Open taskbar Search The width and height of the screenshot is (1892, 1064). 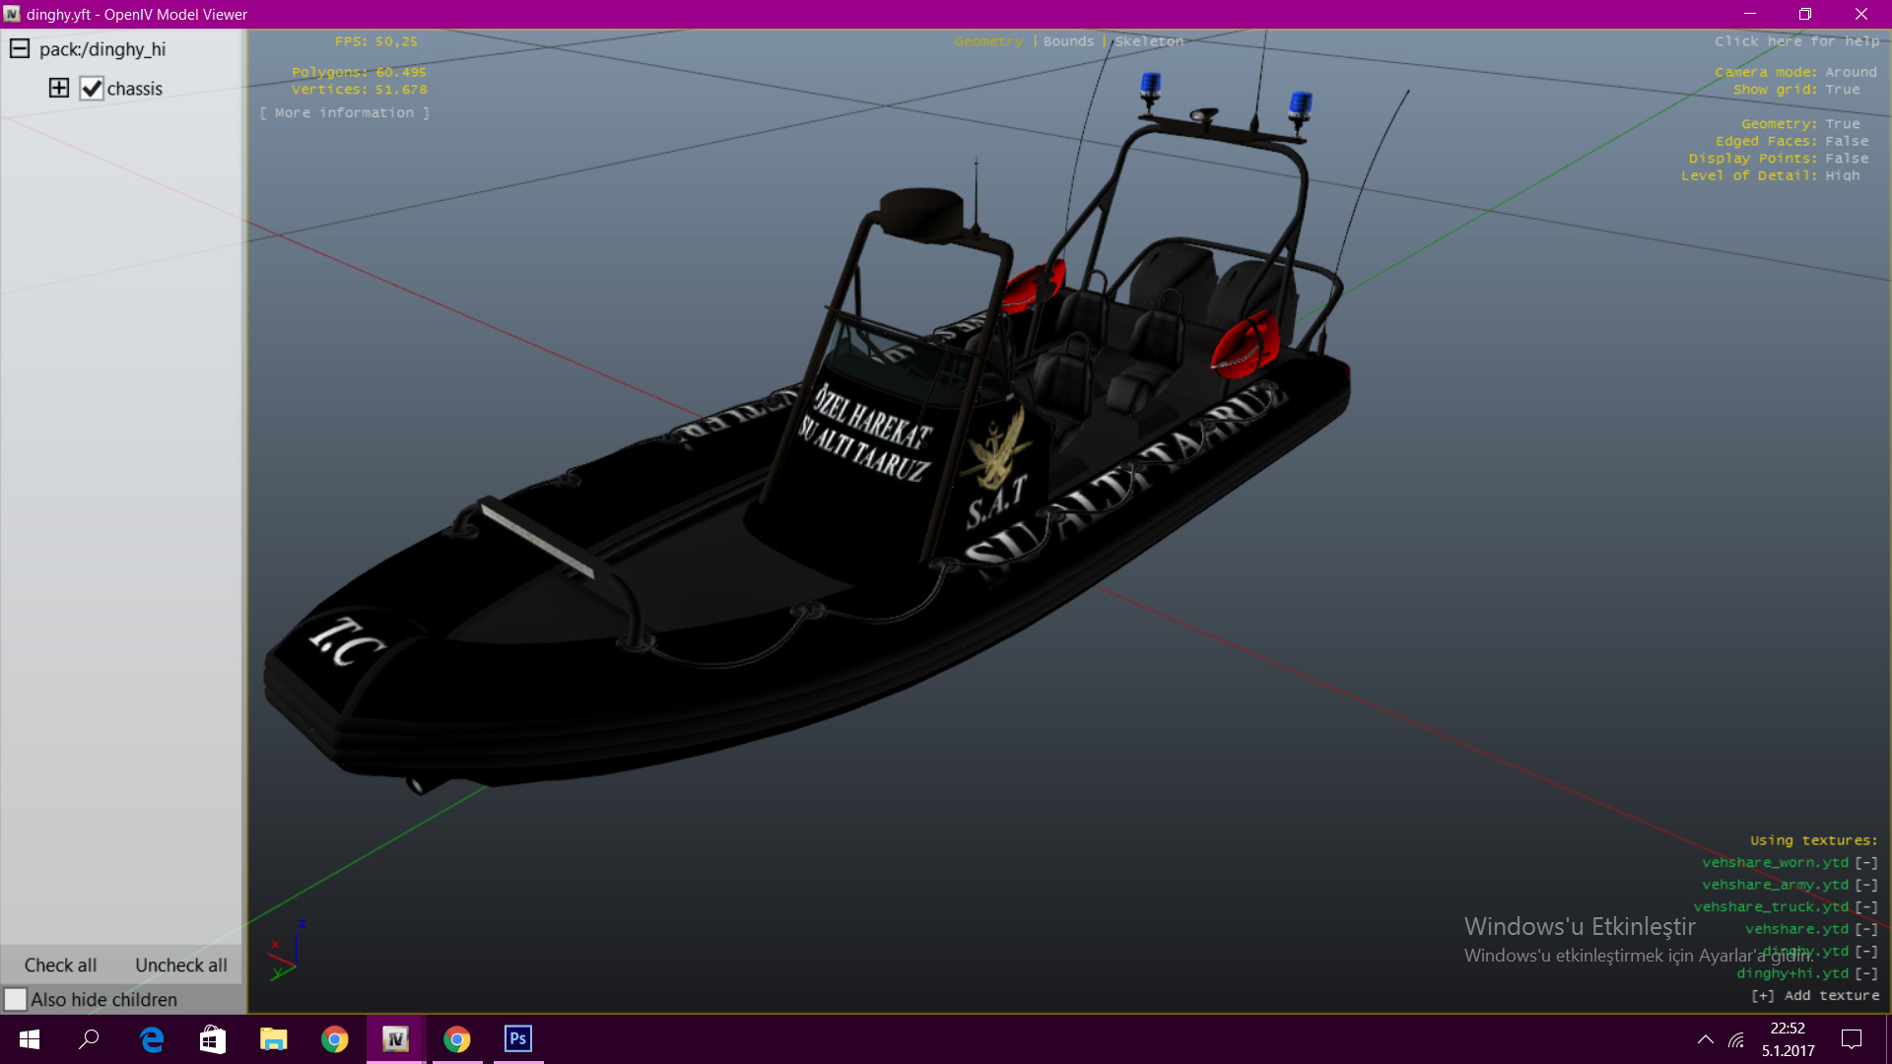point(90,1039)
